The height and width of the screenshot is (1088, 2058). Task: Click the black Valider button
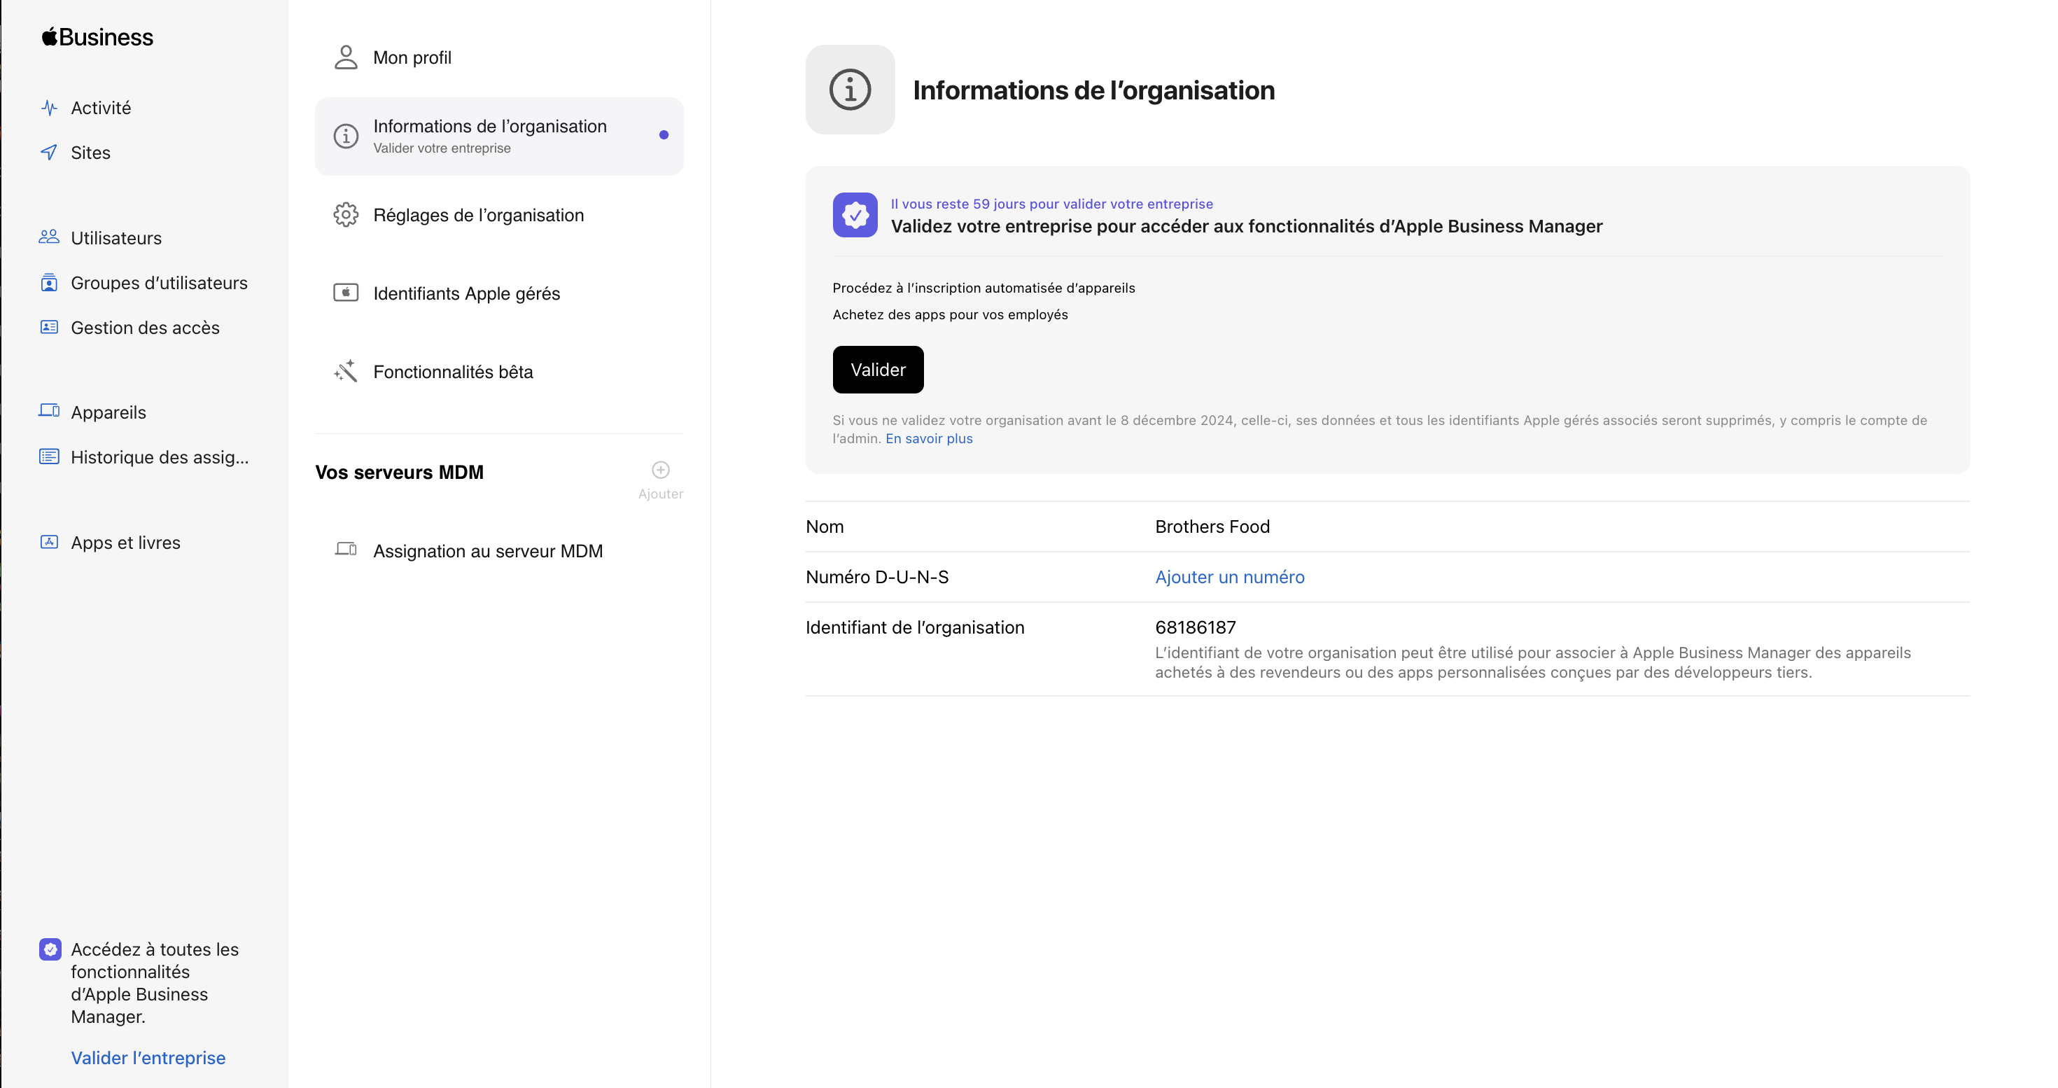click(x=878, y=370)
